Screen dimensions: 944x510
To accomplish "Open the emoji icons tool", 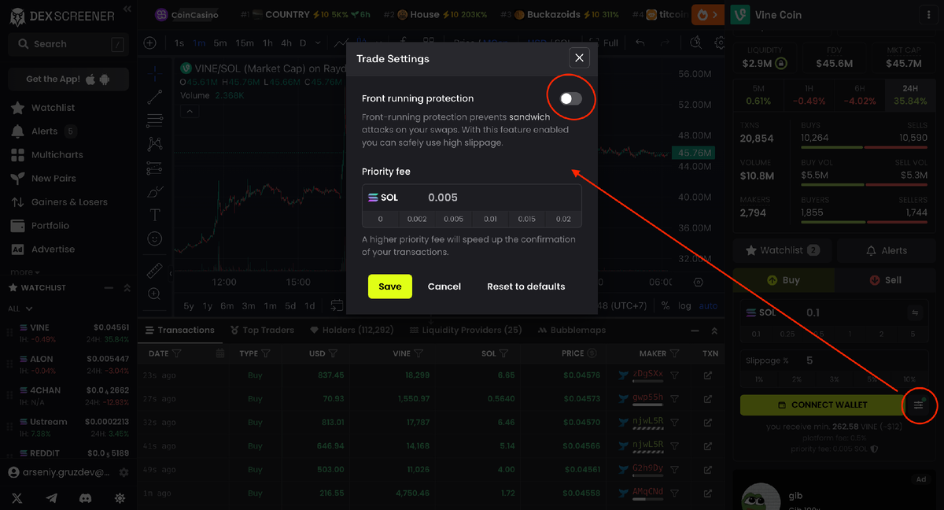I will 154,238.
